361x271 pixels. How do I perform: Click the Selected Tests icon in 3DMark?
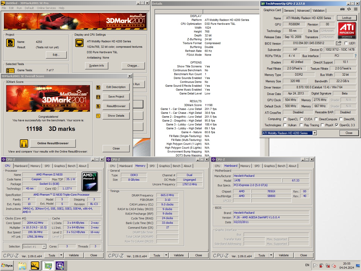tap(10, 70)
